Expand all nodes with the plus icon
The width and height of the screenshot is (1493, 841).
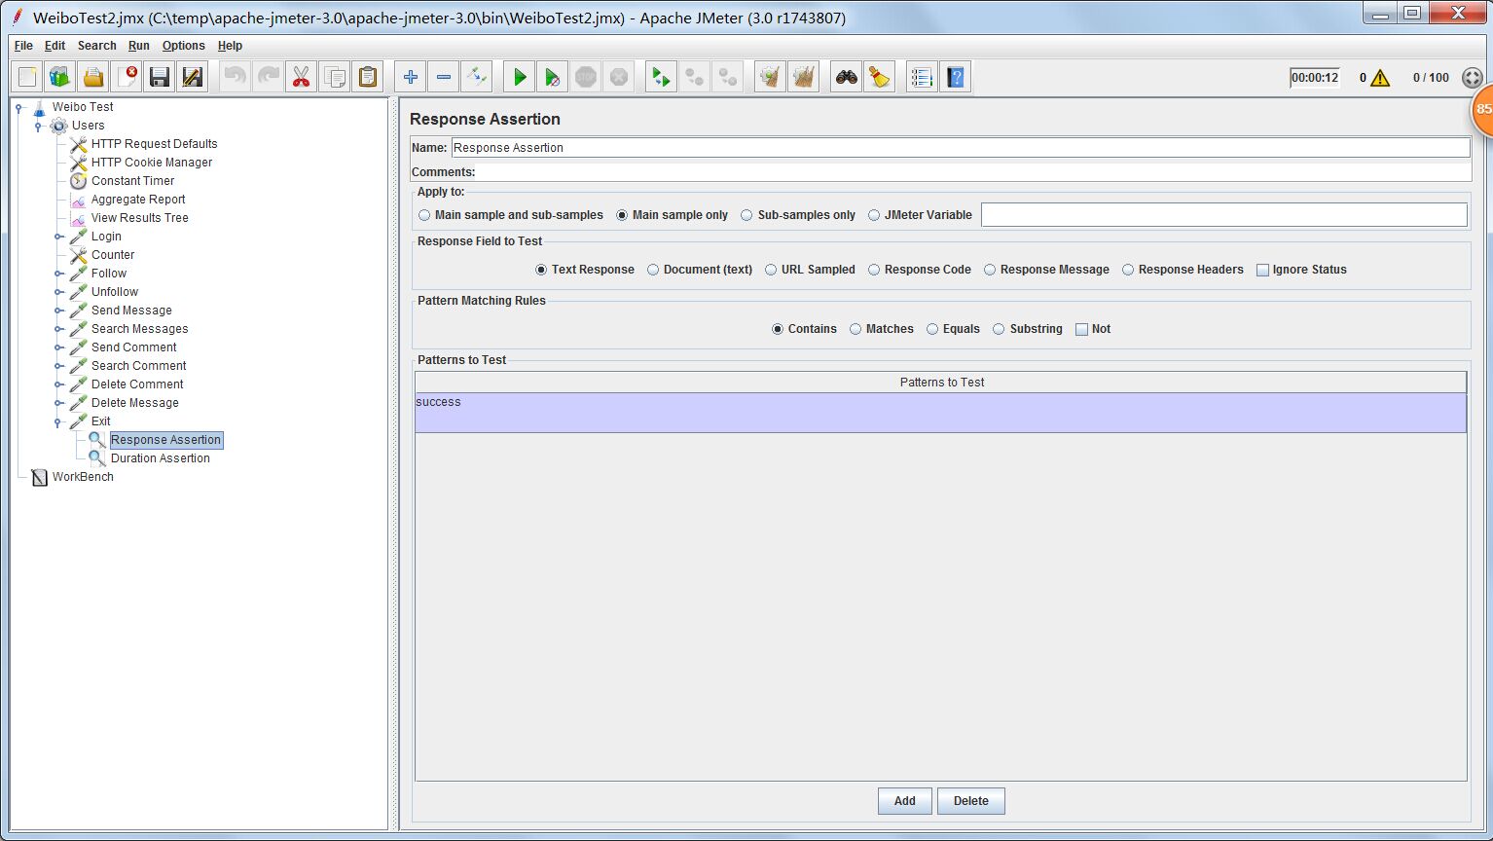click(x=411, y=77)
